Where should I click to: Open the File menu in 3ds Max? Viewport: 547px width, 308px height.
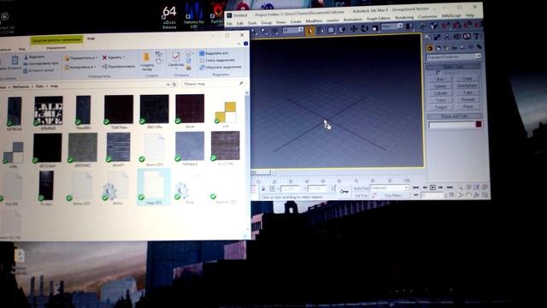point(229,23)
